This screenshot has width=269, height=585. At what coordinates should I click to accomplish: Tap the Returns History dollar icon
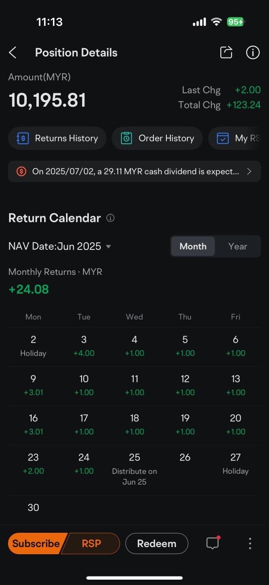(x=23, y=138)
